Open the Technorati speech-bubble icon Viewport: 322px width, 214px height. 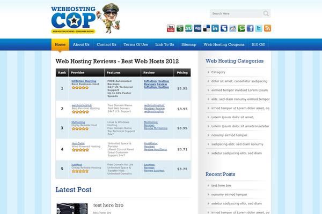coord(241,28)
